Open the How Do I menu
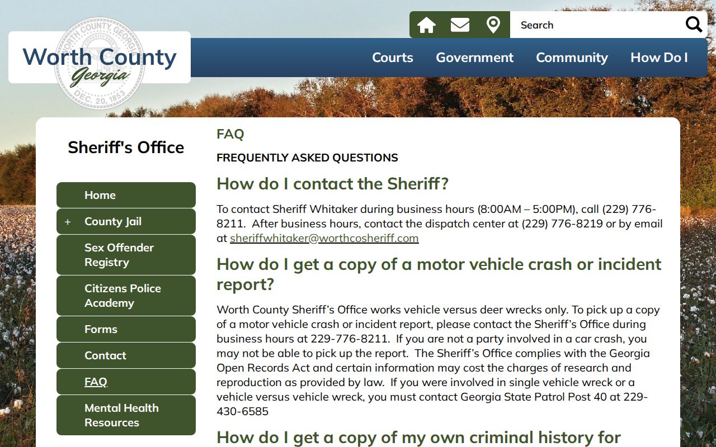Image resolution: width=716 pixels, height=447 pixels. point(659,58)
